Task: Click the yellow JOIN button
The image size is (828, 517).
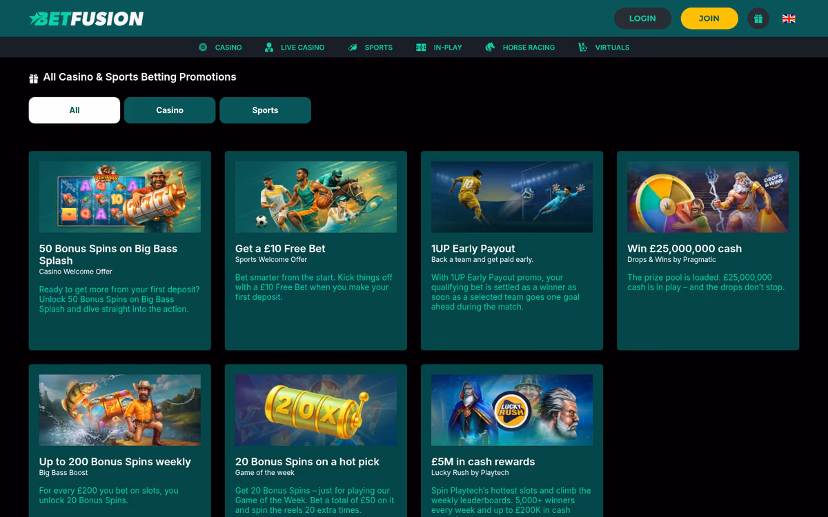Action: (x=709, y=19)
